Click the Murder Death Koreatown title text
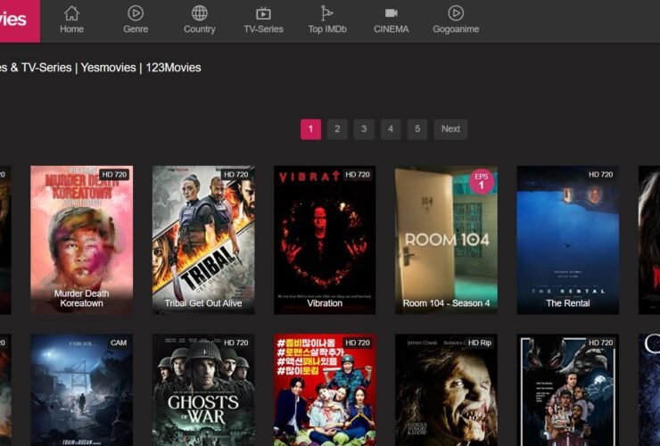660x446 pixels. [x=82, y=298]
